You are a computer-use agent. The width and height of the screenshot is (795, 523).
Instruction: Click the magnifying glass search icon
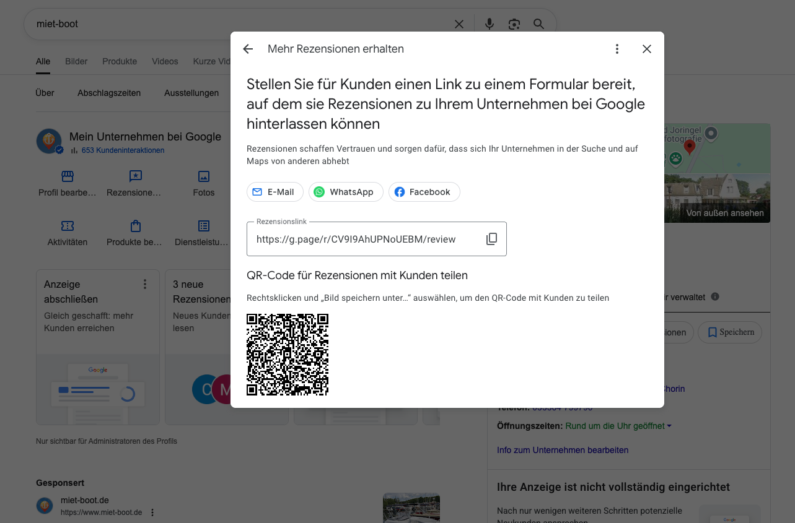[x=538, y=24]
